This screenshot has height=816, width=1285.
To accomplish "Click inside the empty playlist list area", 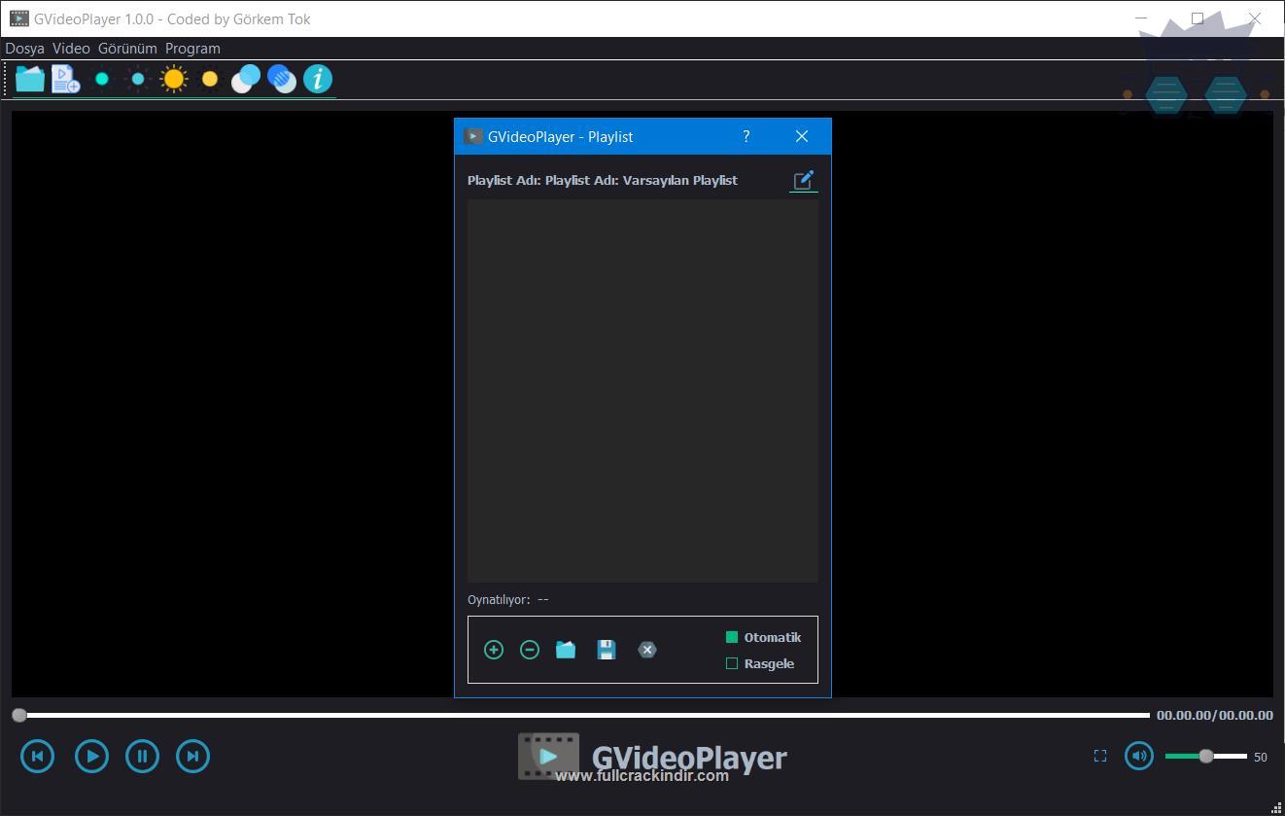I will pyautogui.click(x=642, y=391).
